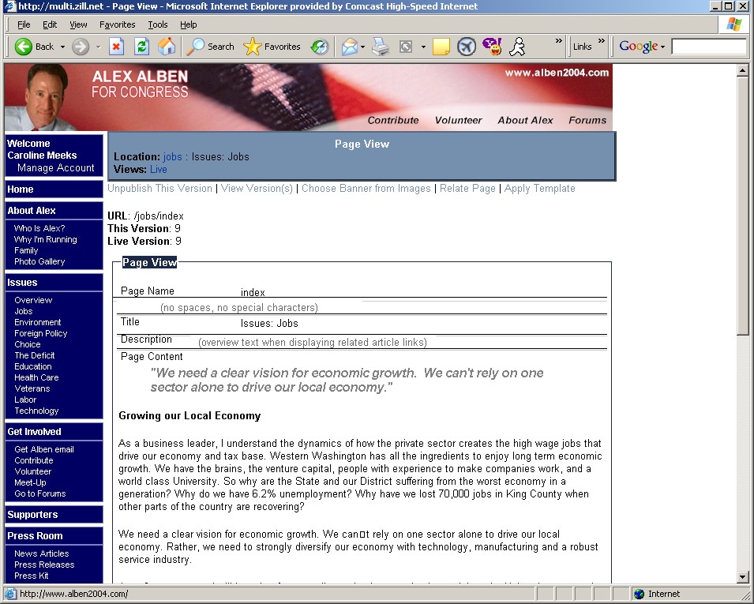The width and height of the screenshot is (754, 604).
Task: Type in the Google search field
Action: [707, 47]
